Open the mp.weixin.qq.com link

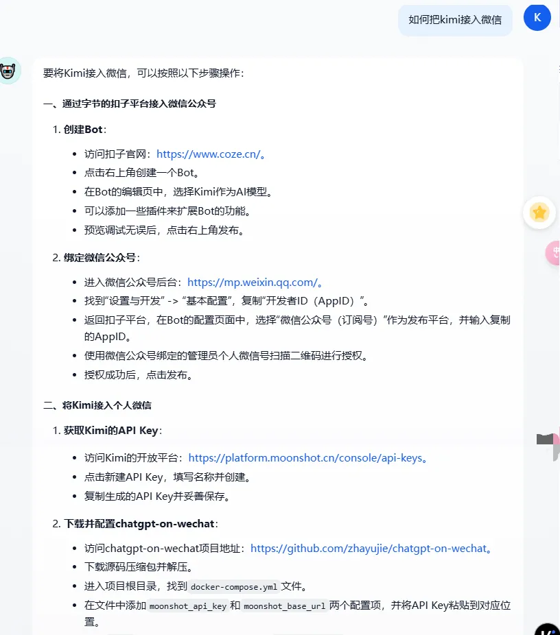(x=252, y=283)
